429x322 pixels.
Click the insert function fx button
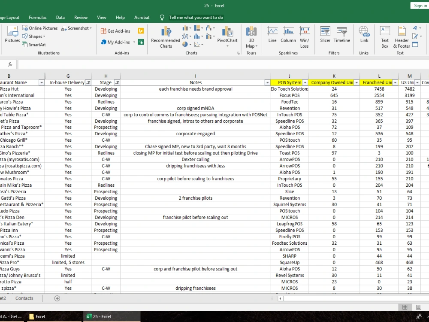(x=10, y=64)
